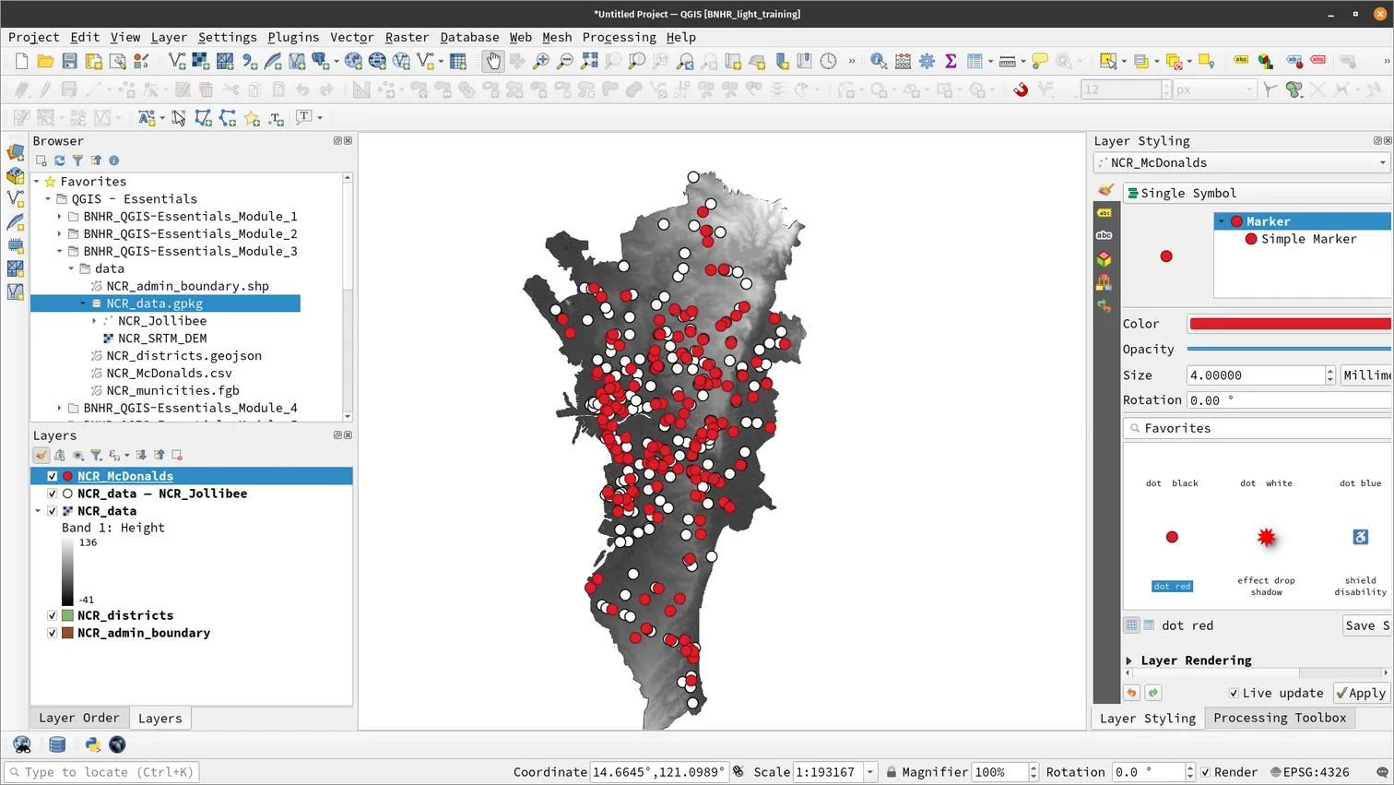Select NCR_McDonalds.csv in the Browser tree

169,374
